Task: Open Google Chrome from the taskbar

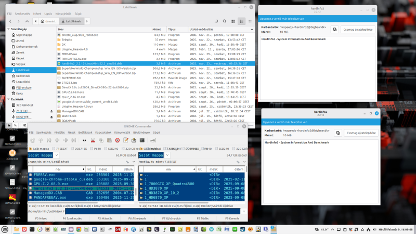Action: tap(79, 229)
